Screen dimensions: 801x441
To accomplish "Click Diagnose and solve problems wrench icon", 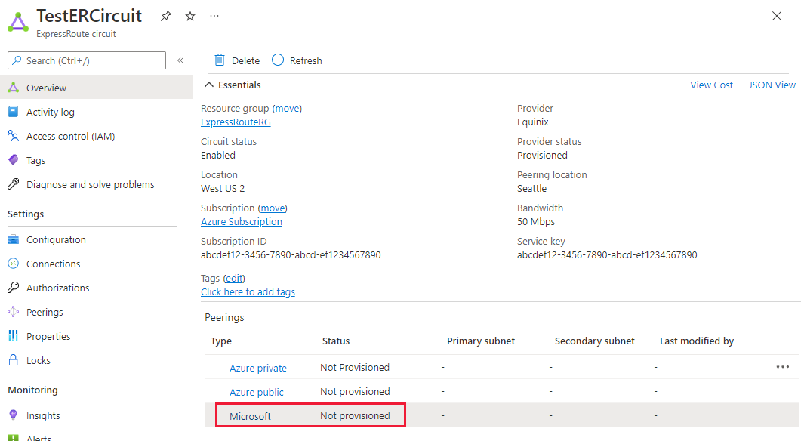I will tap(13, 184).
